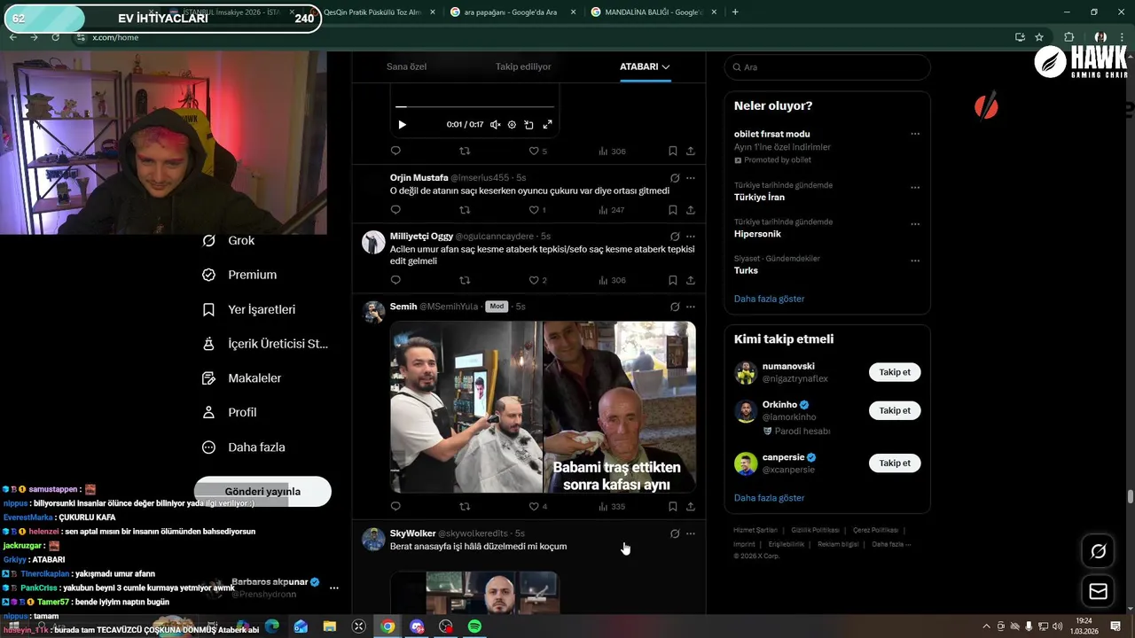Follow numanovski with Takip et
This screenshot has width=1135, height=638.
895,372
